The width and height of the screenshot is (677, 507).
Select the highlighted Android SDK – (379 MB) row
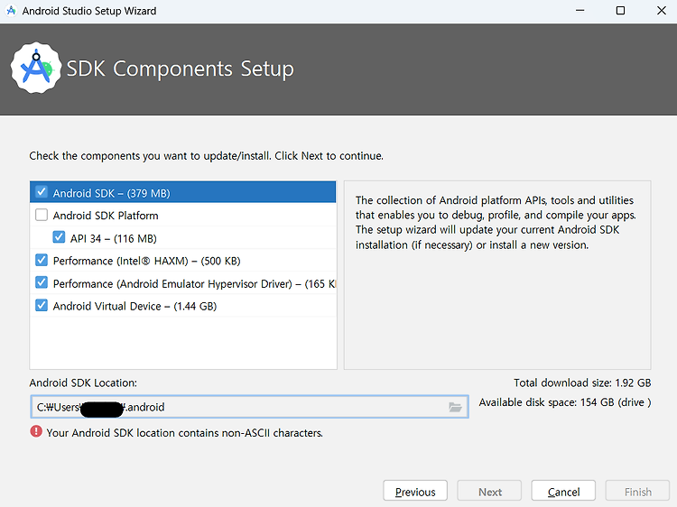click(x=183, y=192)
